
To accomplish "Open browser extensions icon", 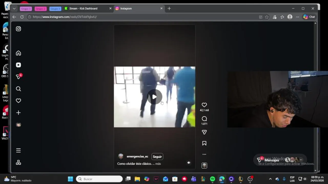I will tap(274, 17).
